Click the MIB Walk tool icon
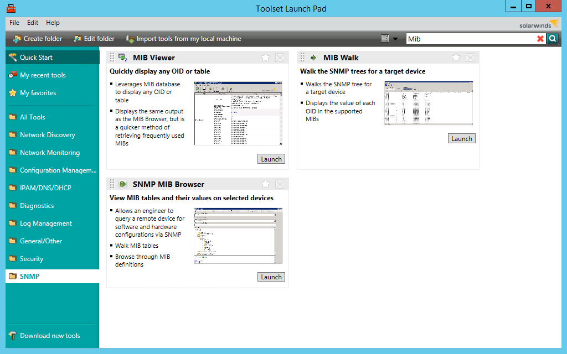The image size is (567, 354). pyautogui.click(x=315, y=57)
